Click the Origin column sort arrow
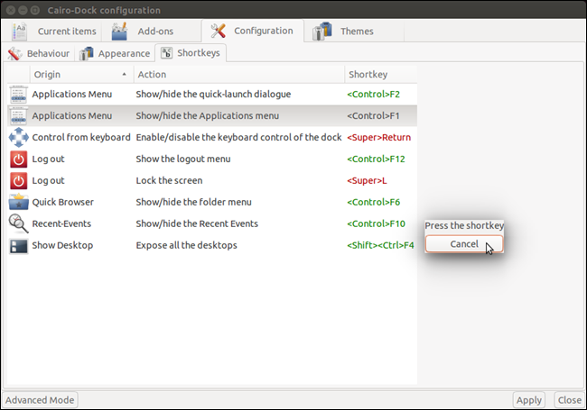 point(125,74)
